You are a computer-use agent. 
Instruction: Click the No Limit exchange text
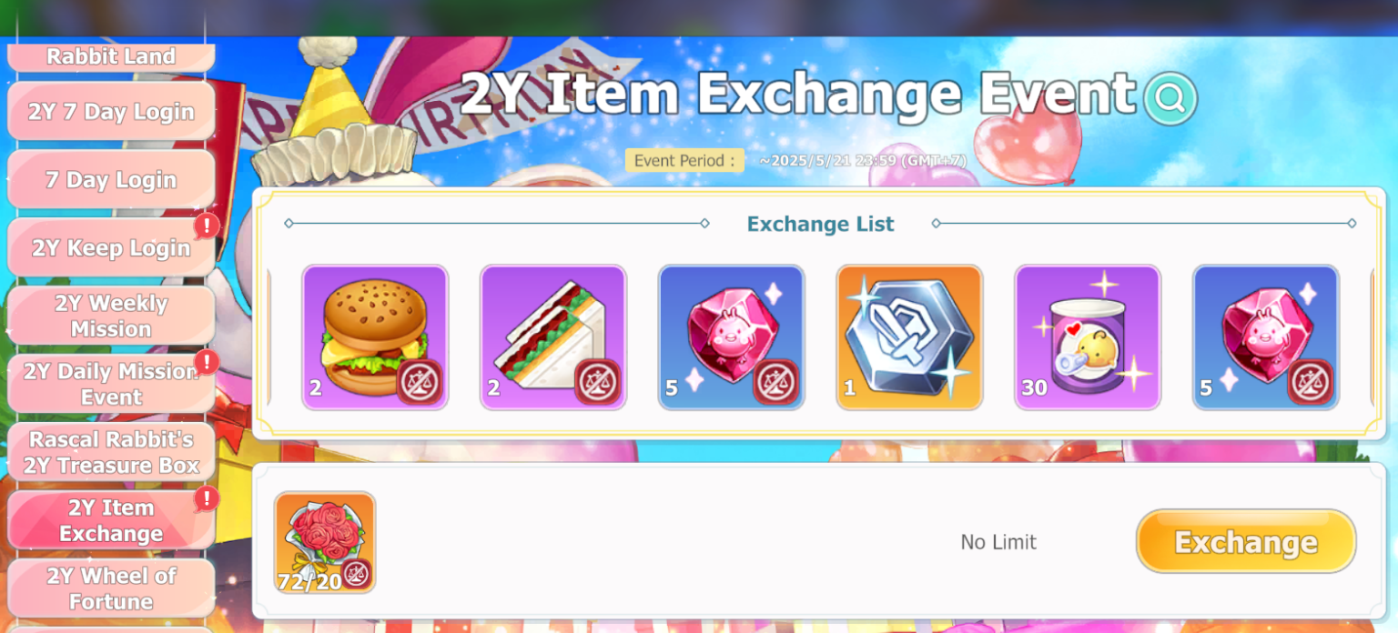point(998,542)
